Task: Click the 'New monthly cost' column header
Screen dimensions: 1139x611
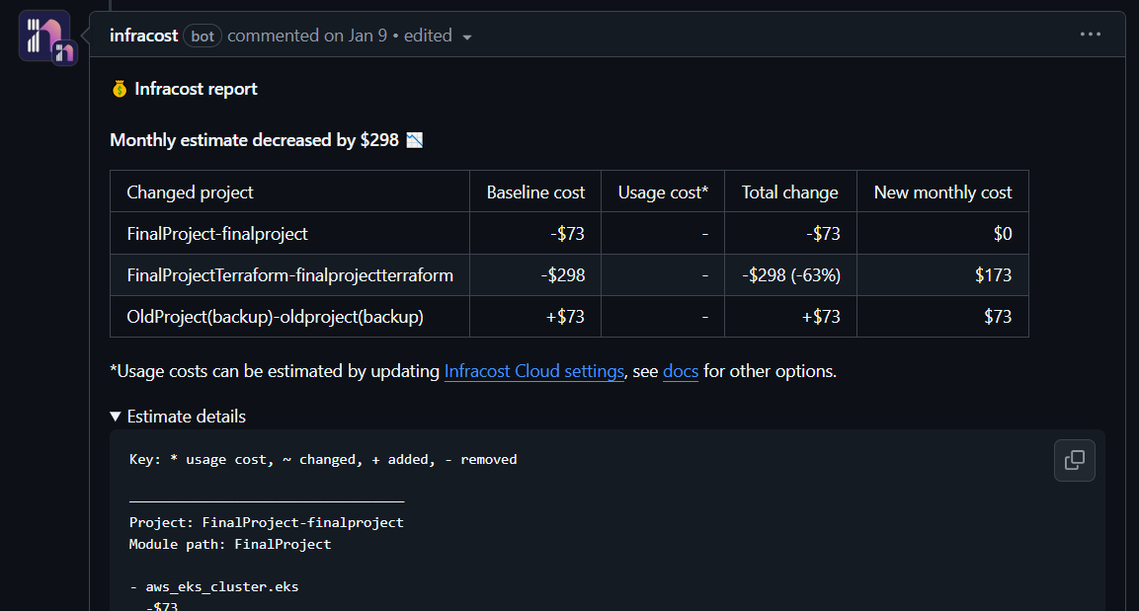Action: point(942,191)
